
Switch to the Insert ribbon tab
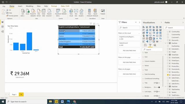pyautogui.click(x=20, y=6)
